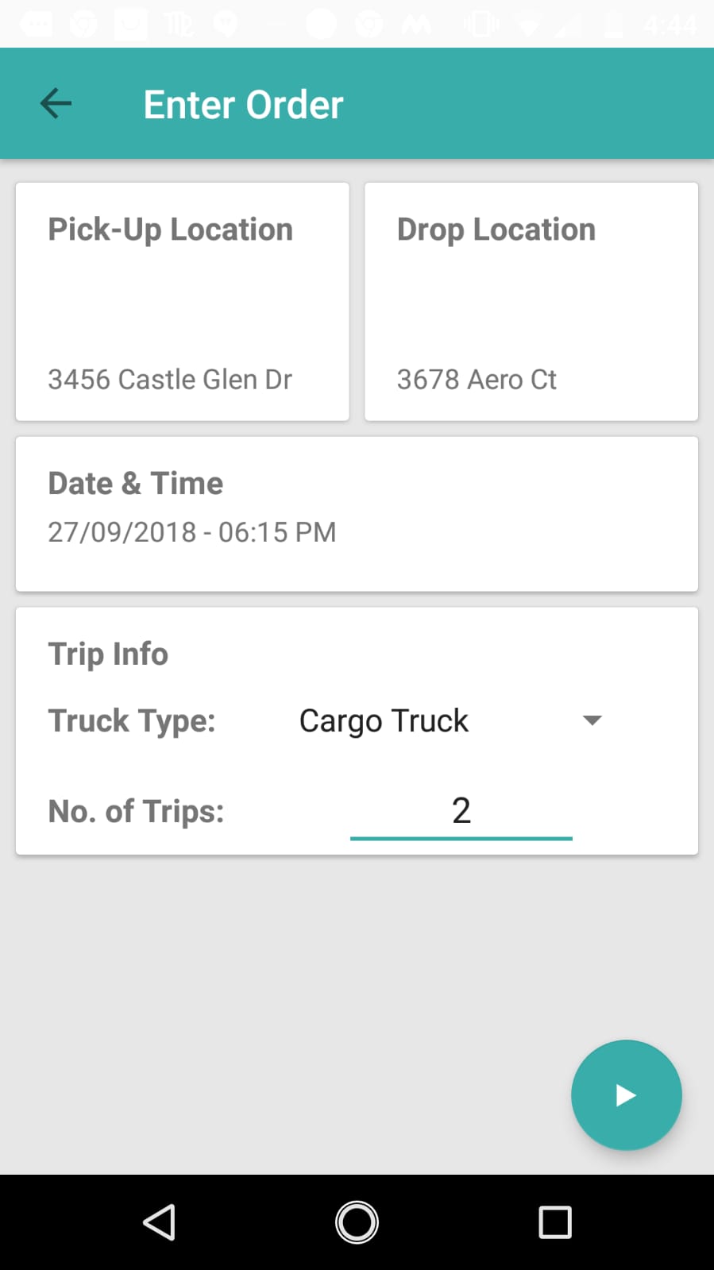The width and height of the screenshot is (714, 1270).
Task: Tap the Android back navigation button
Action: click(159, 1222)
